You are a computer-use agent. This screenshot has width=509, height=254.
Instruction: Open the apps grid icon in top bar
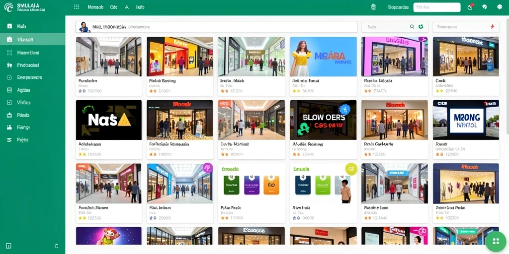pos(77,7)
